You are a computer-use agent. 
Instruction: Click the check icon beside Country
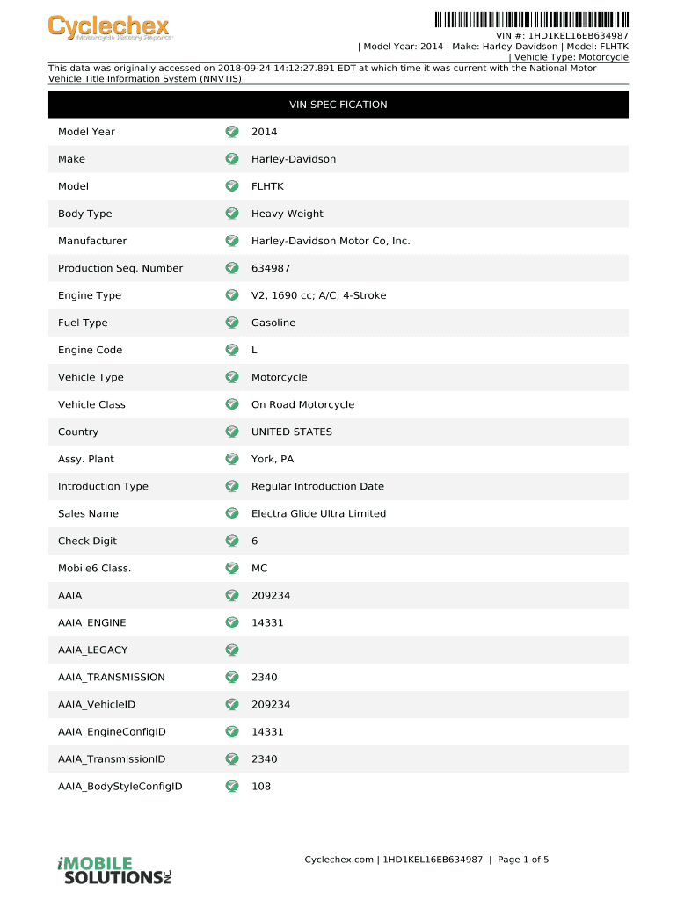pyautogui.click(x=231, y=432)
